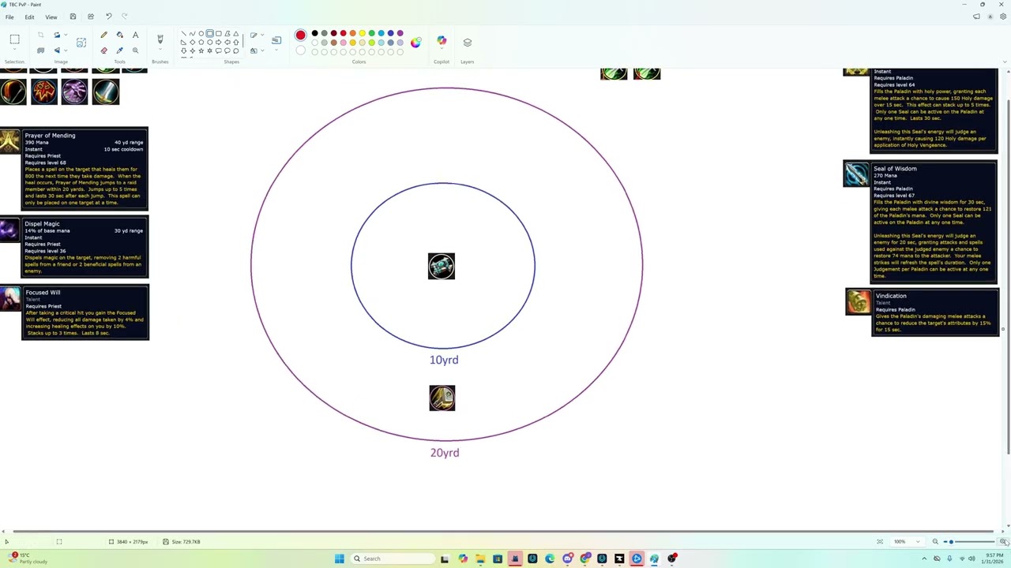Click the Share icon
This screenshot has width=1011, height=568.
(x=91, y=17)
